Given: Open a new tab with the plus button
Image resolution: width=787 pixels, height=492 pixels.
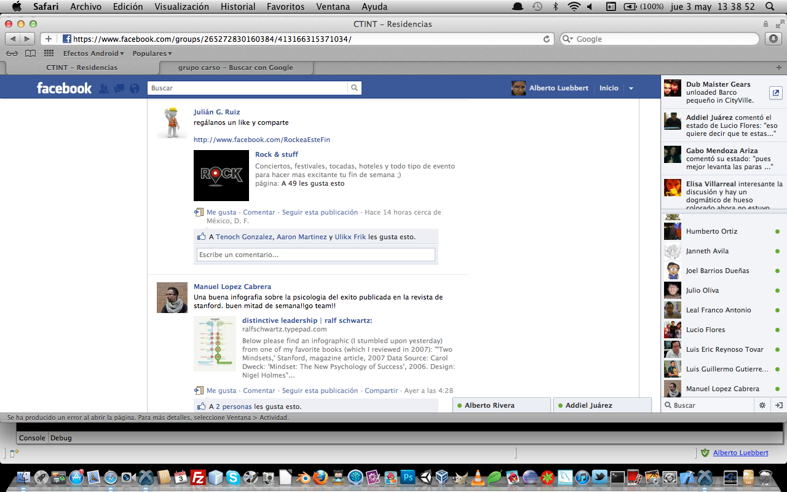Looking at the screenshot, I should [x=779, y=68].
